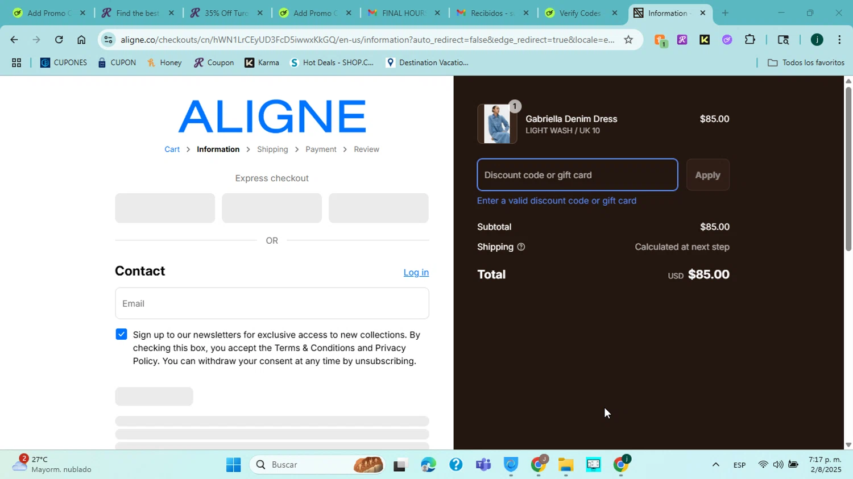Click the Apply discount button
This screenshot has width=853, height=479.
(x=707, y=175)
